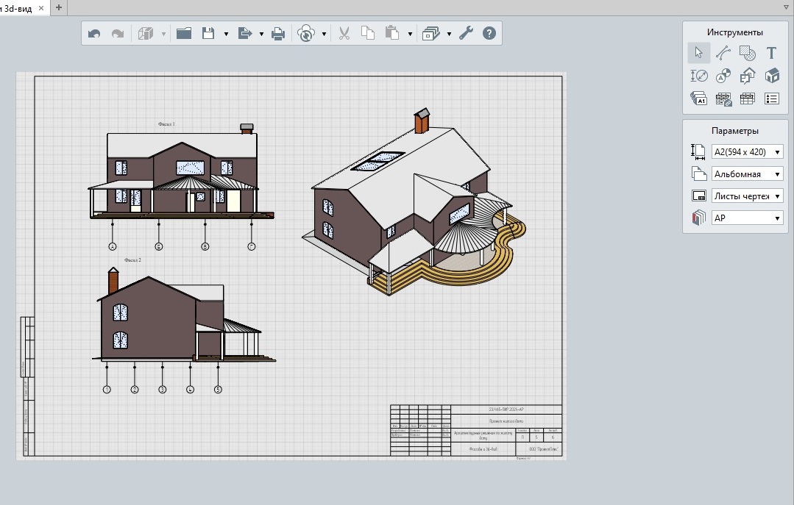Save with the floppy disk icon
The height and width of the screenshot is (505, 794).
point(208,33)
